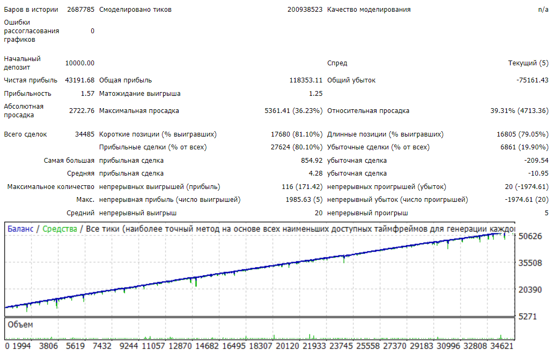Click the average consecutive wins value 20
Screen dimensions: 553x355
319,213
